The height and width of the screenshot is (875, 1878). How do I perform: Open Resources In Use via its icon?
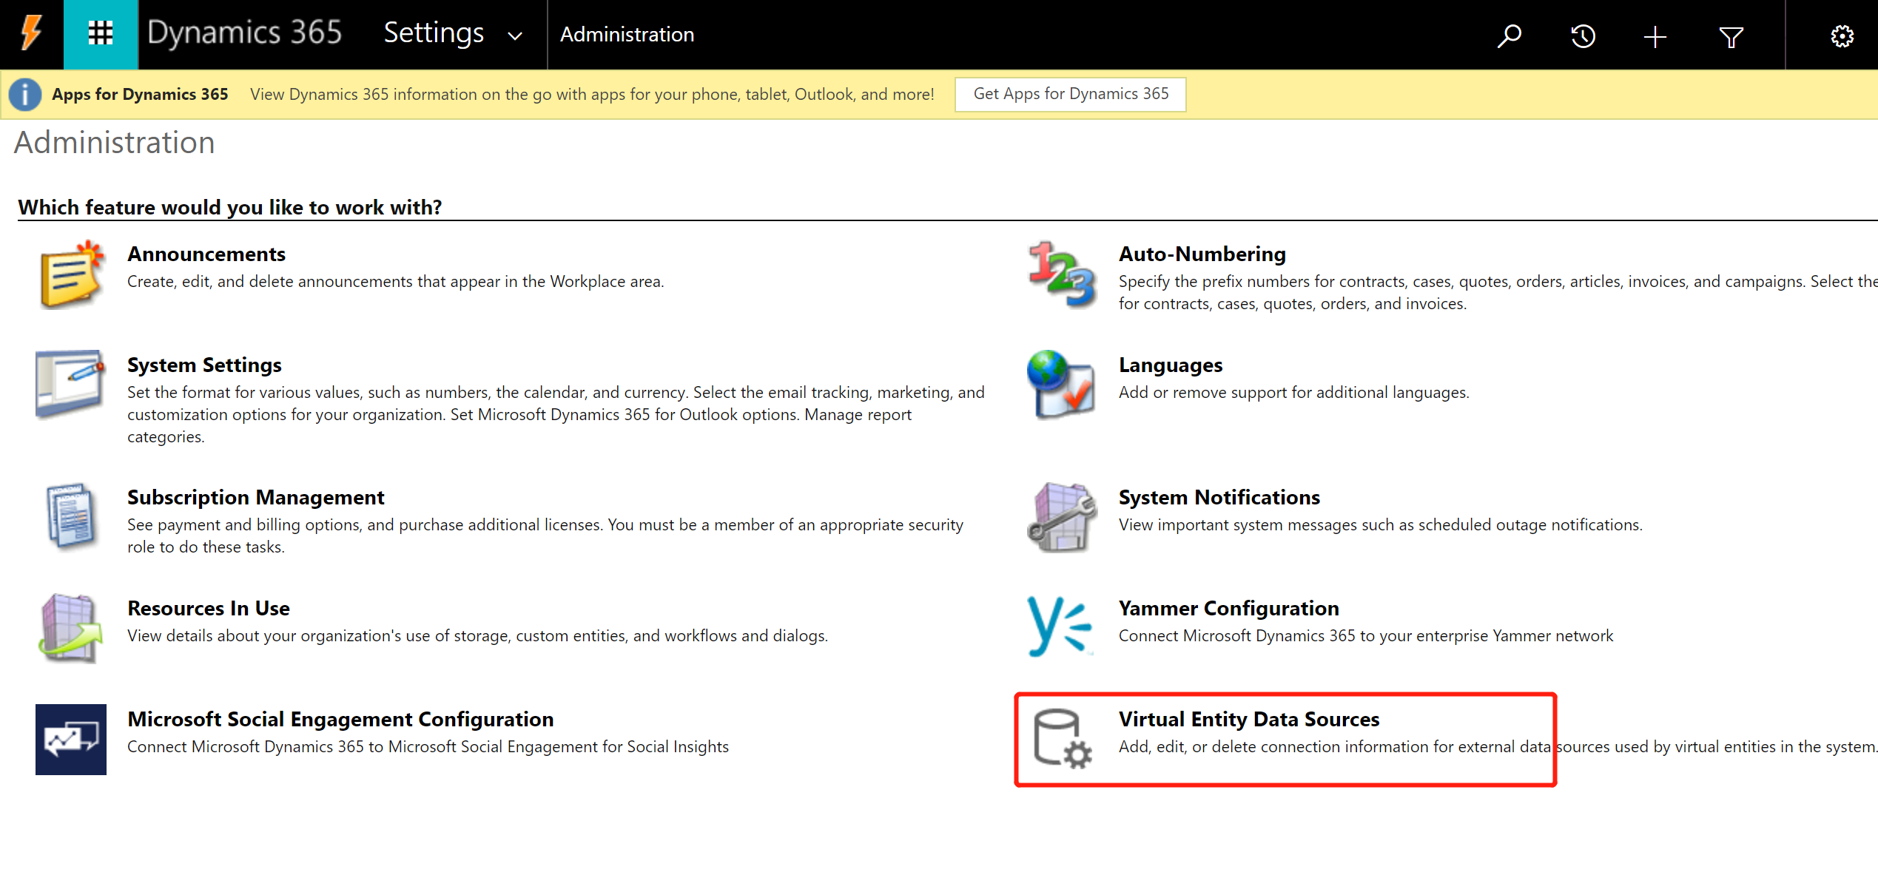pos(70,628)
